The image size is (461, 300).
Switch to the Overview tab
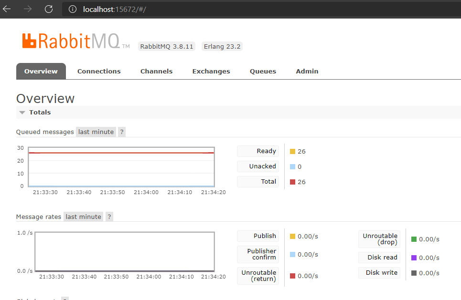click(41, 72)
